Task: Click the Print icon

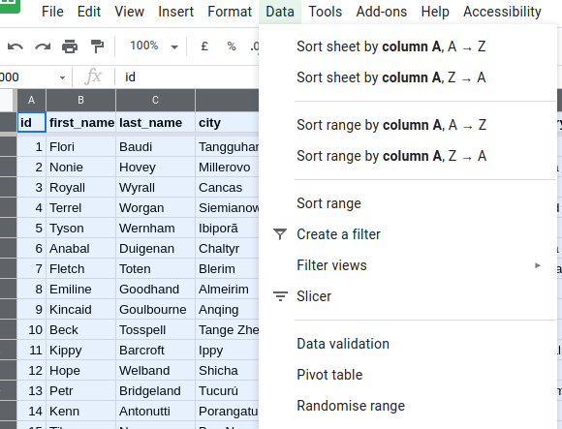Action: click(x=70, y=46)
